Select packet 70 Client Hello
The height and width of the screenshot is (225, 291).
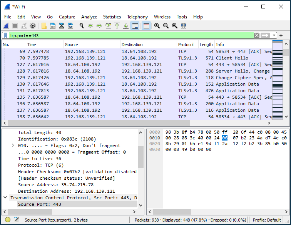coord(137,58)
